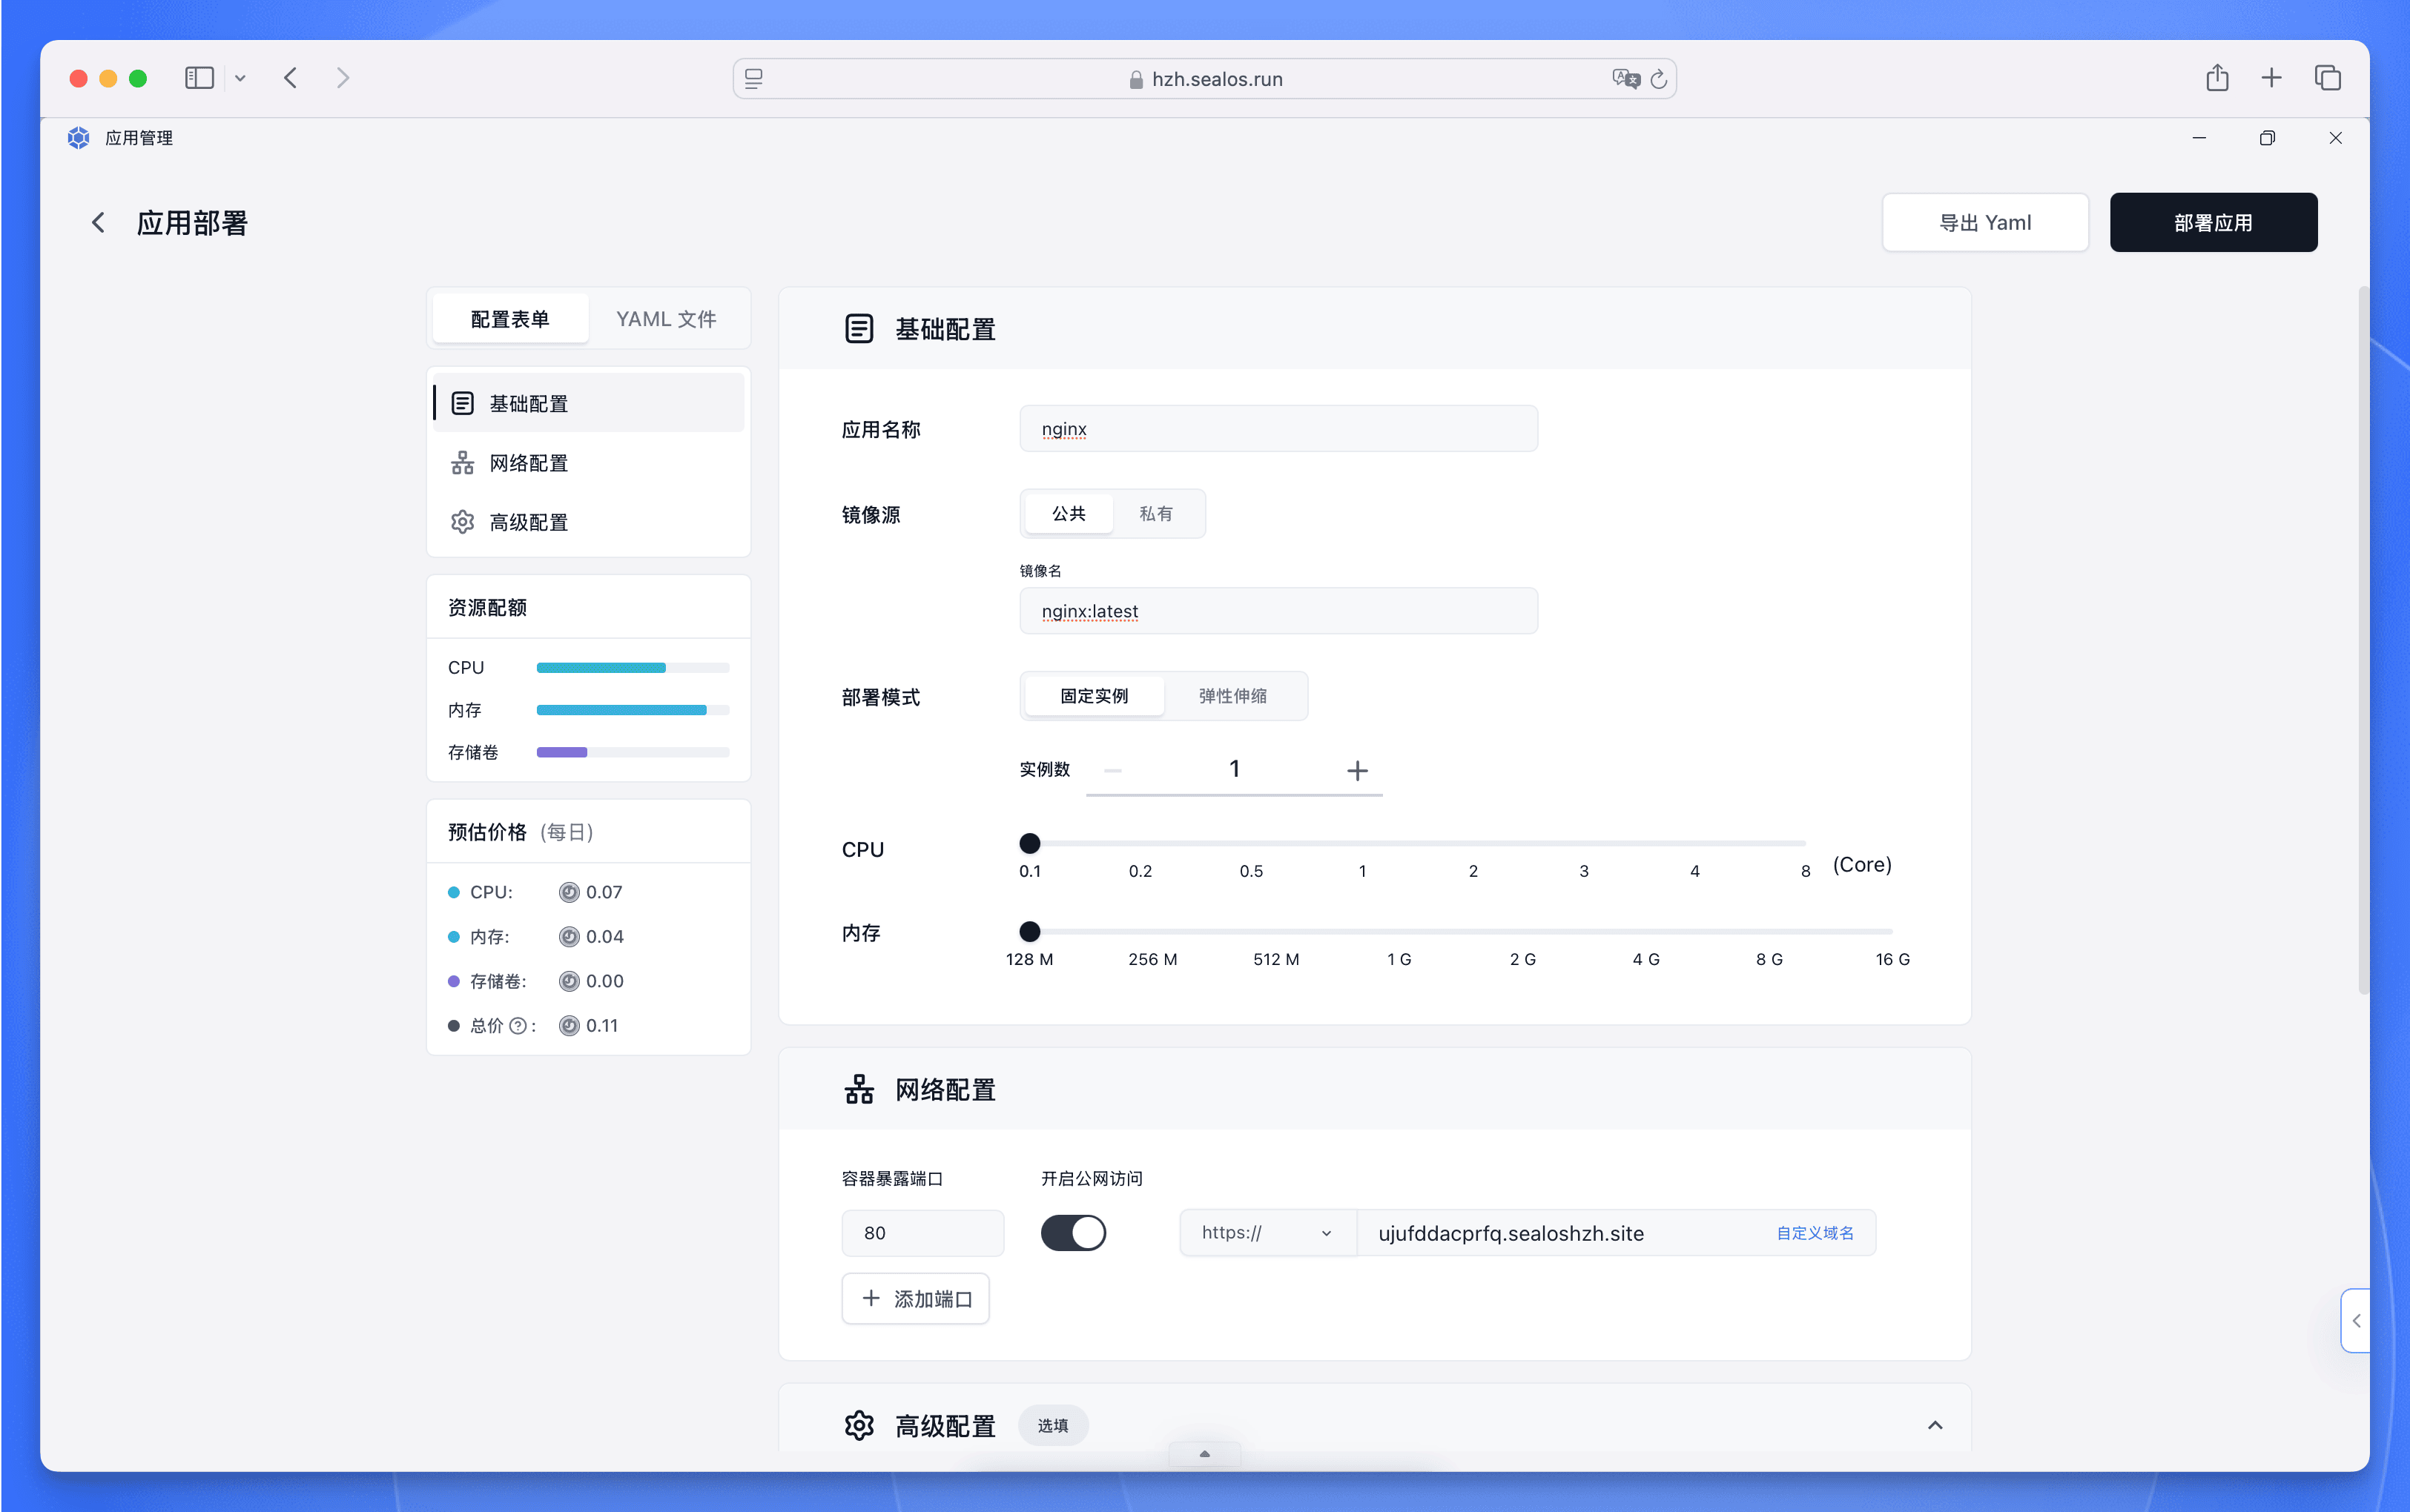
Task: Close the 应用管理 inner window
Action: (2335, 138)
